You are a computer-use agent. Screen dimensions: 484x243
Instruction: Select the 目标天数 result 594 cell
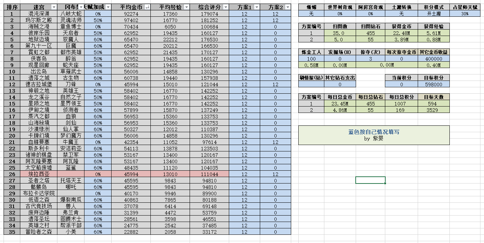pyautogui.click(x=433, y=104)
